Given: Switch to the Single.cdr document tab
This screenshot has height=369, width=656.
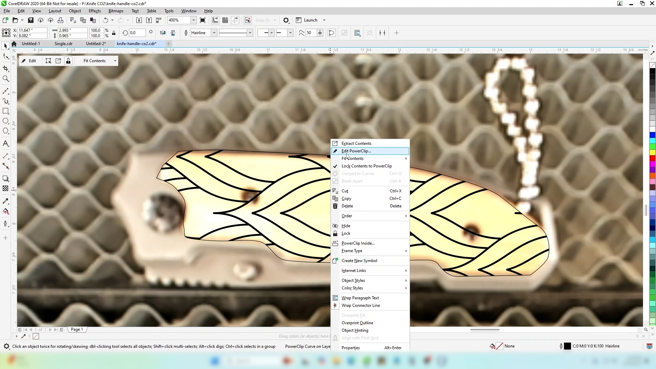Looking at the screenshot, I should [63, 44].
